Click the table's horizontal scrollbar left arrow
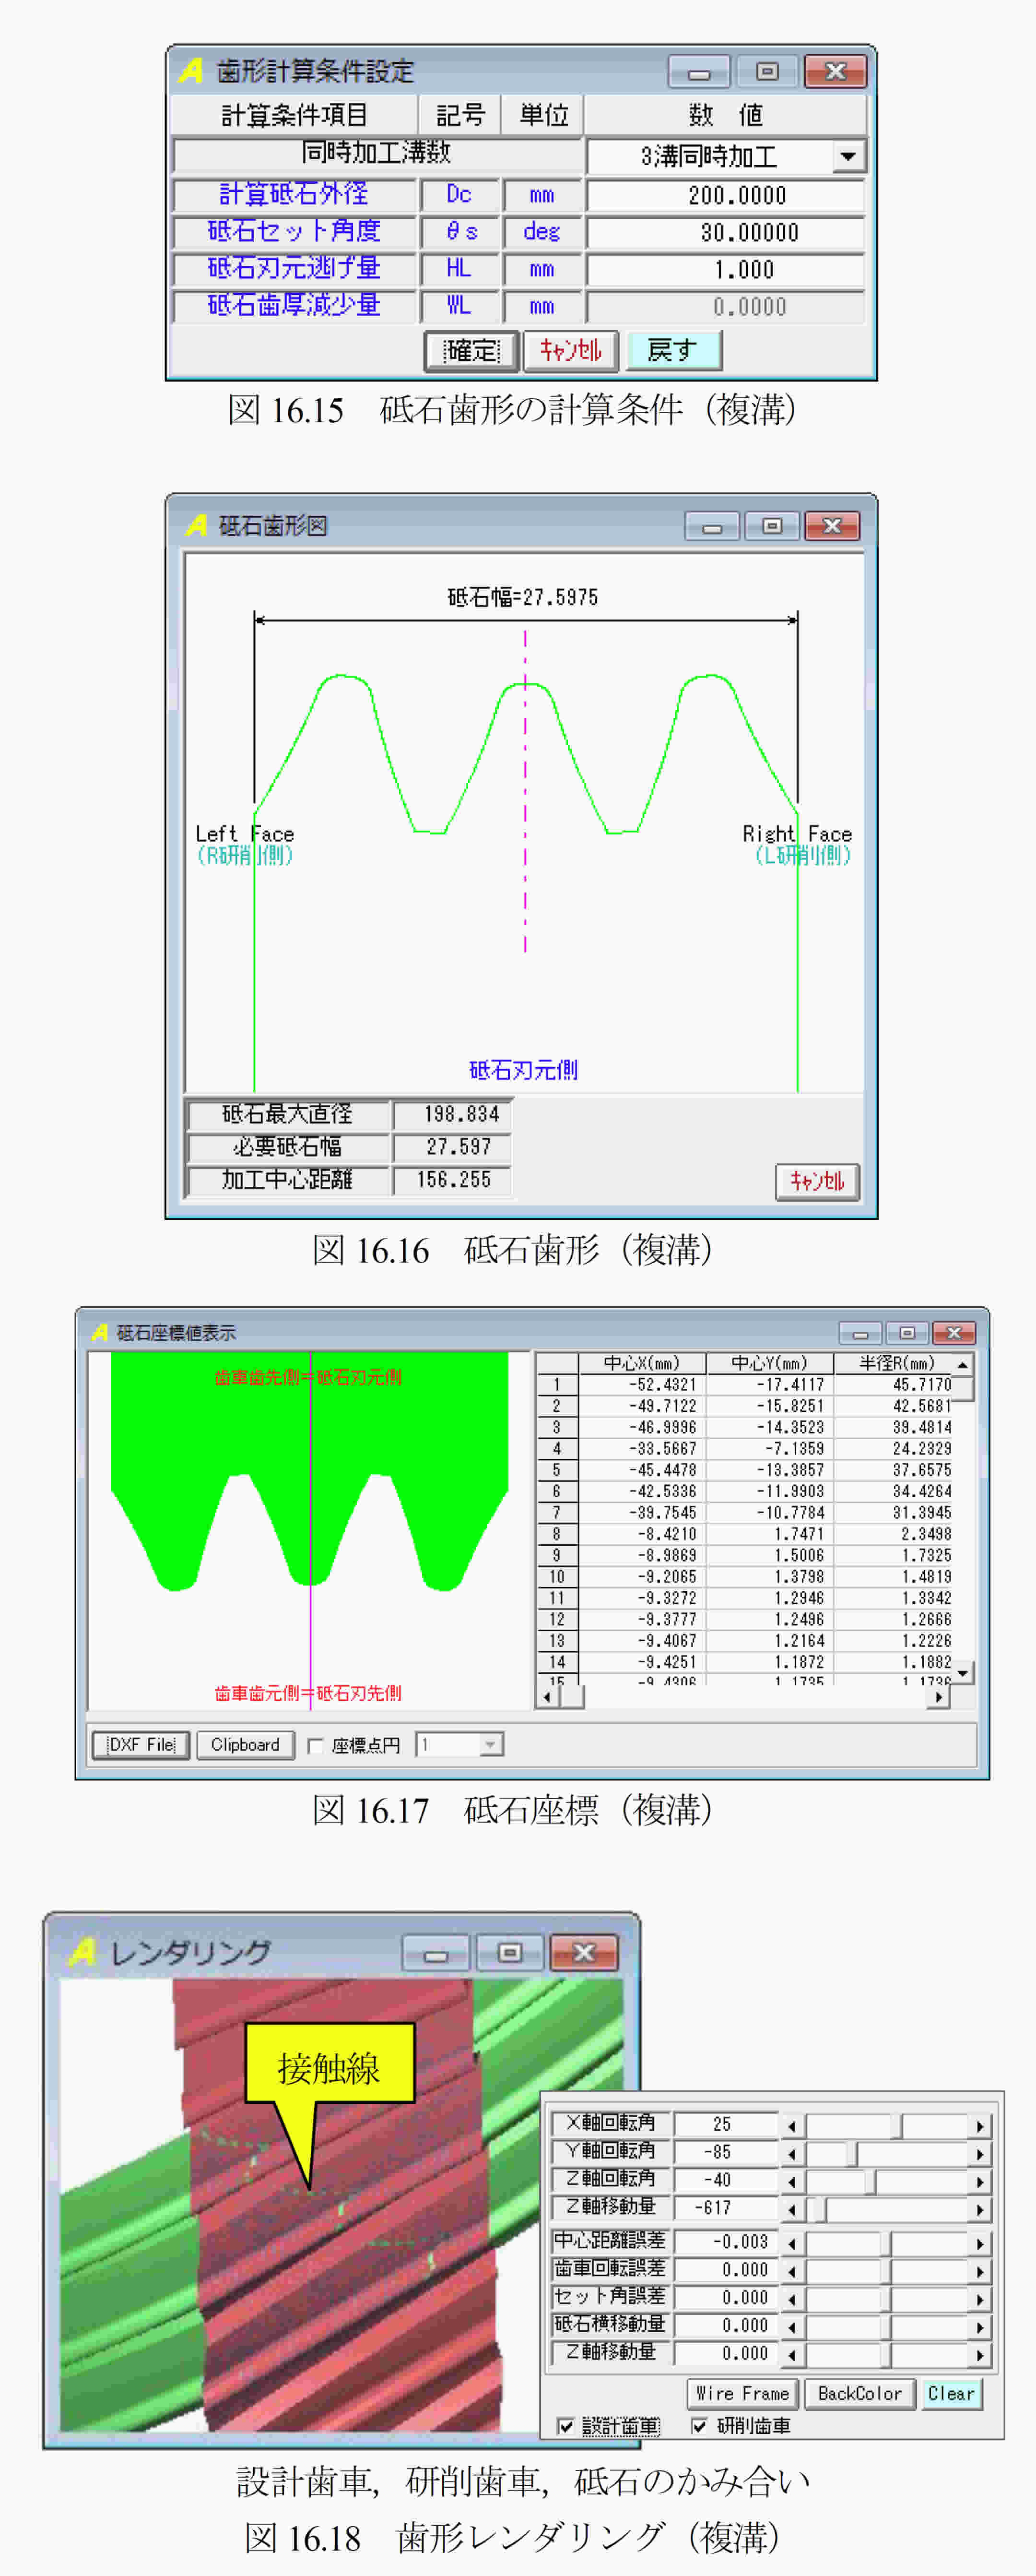 click(x=547, y=1697)
